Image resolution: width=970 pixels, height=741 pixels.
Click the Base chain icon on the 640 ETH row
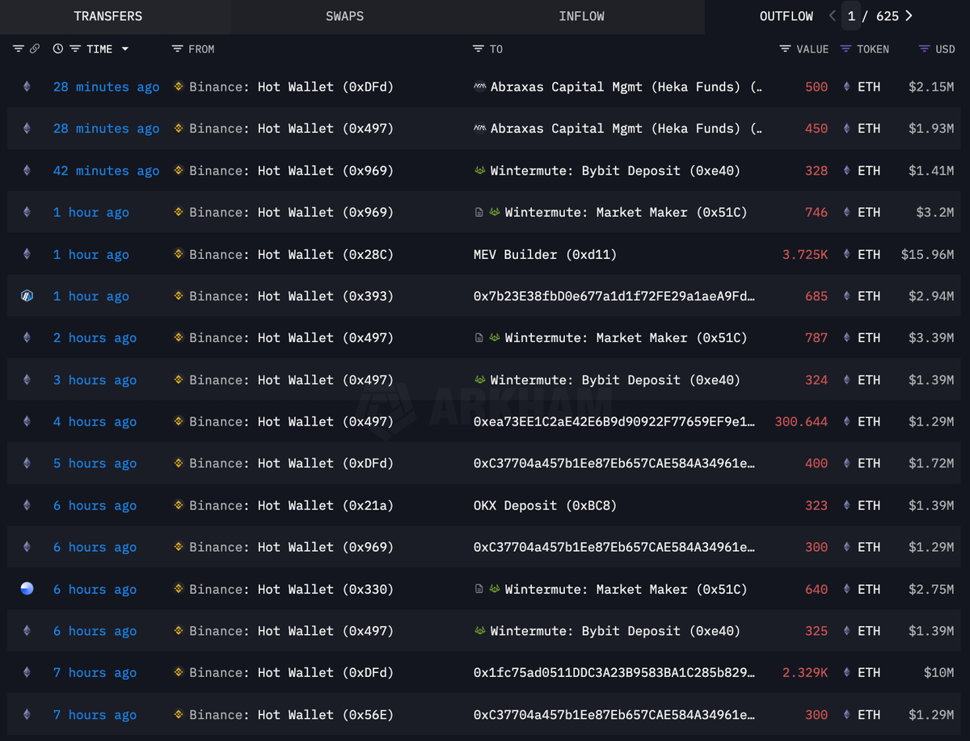click(x=27, y=589)
